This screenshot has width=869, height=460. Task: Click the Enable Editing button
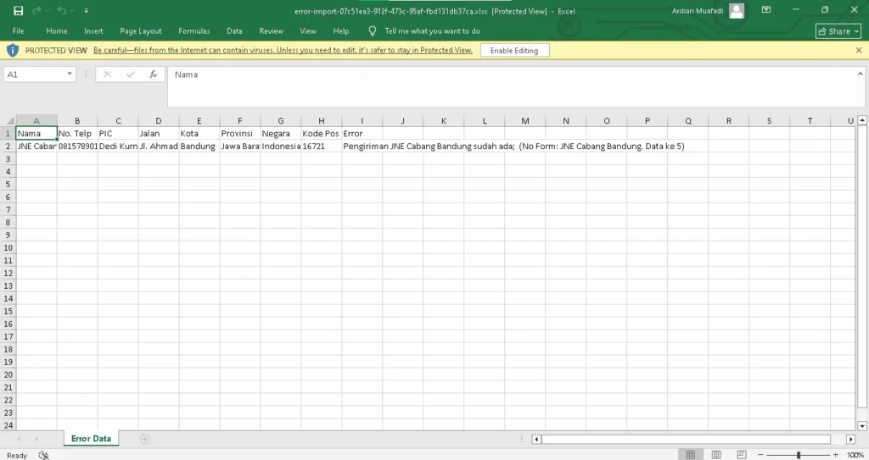pyautogui.click(x=514, y=50)
